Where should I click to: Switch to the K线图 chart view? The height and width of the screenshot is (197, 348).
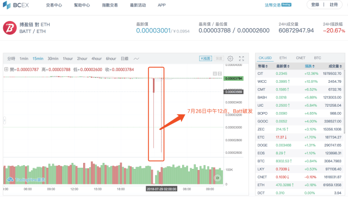coord(206,58)
